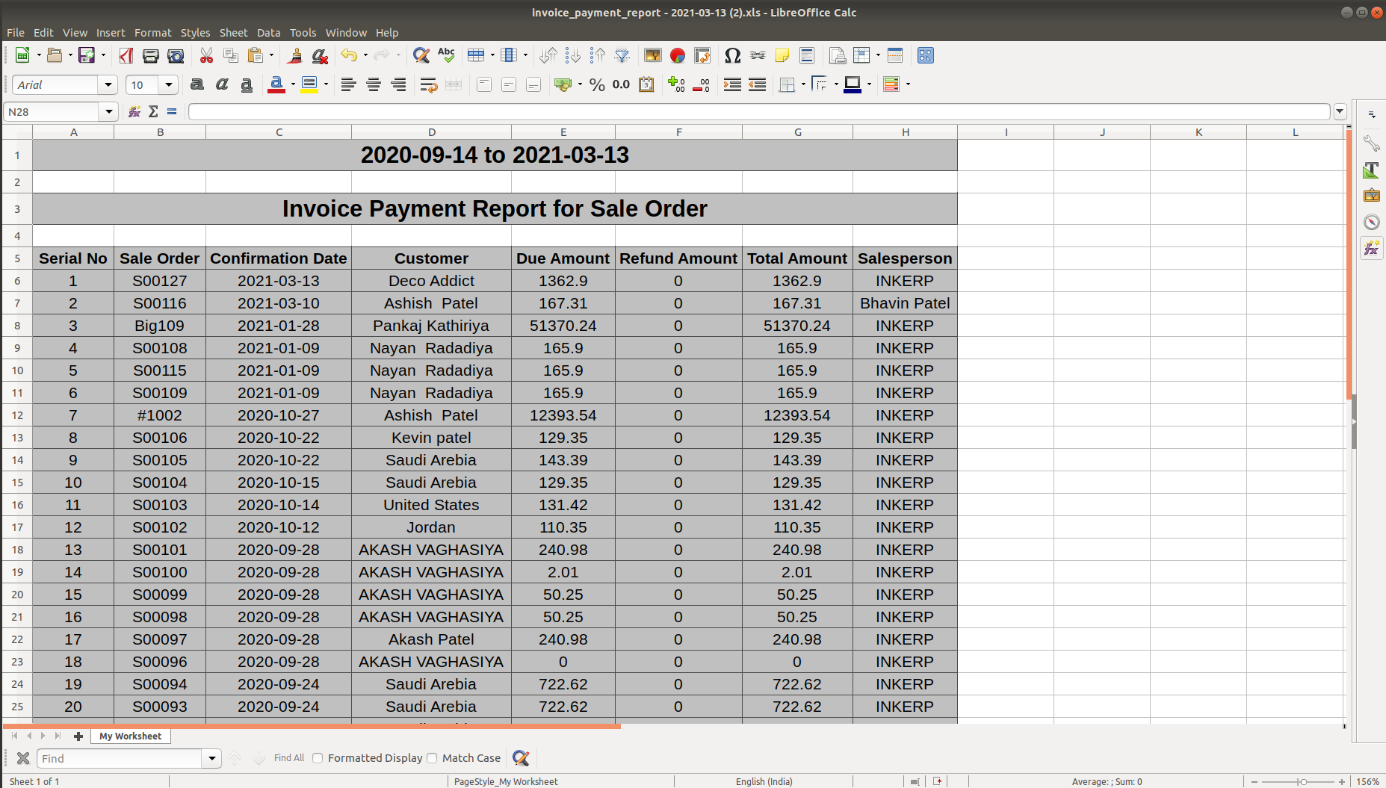Open the Data menu
The height and width of the screenshot is (788, 1386).
point(268,33)
